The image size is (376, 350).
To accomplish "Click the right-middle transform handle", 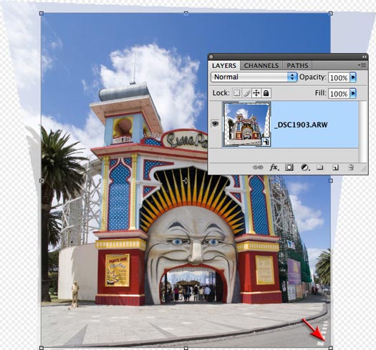I will (330, 180).
